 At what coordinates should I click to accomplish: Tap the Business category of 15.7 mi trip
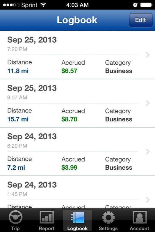[119, 119]
